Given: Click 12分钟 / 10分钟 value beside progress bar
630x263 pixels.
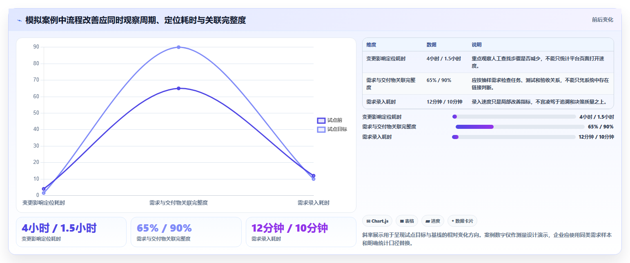Looking at the screenshot, I should point(596,137).
